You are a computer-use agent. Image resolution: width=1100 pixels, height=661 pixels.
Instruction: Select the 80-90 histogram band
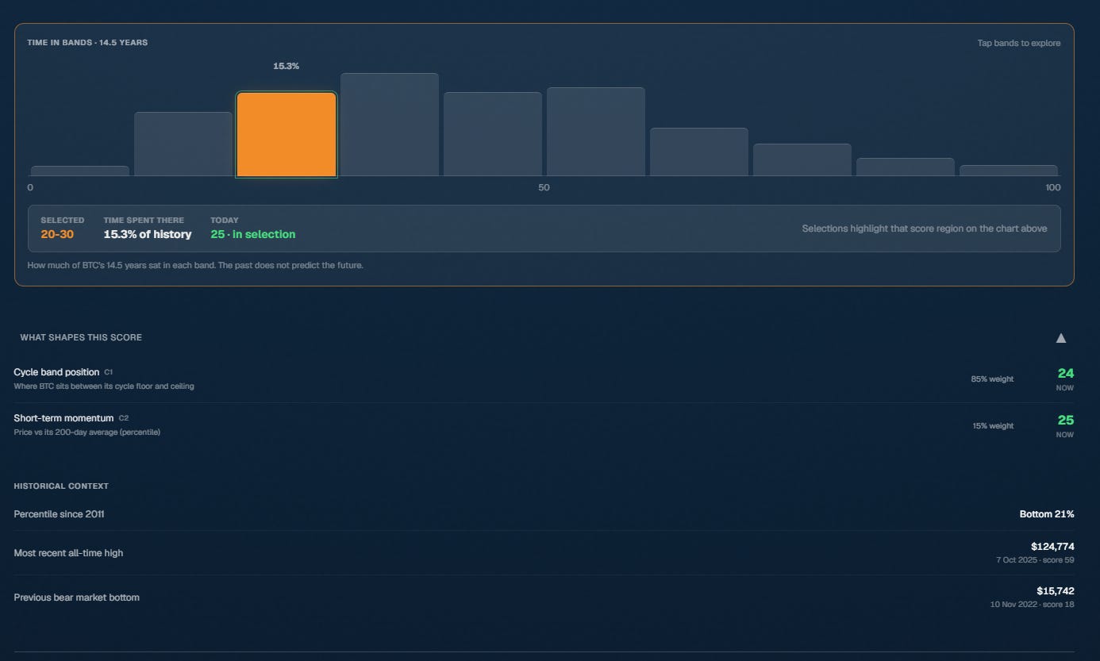906,167
